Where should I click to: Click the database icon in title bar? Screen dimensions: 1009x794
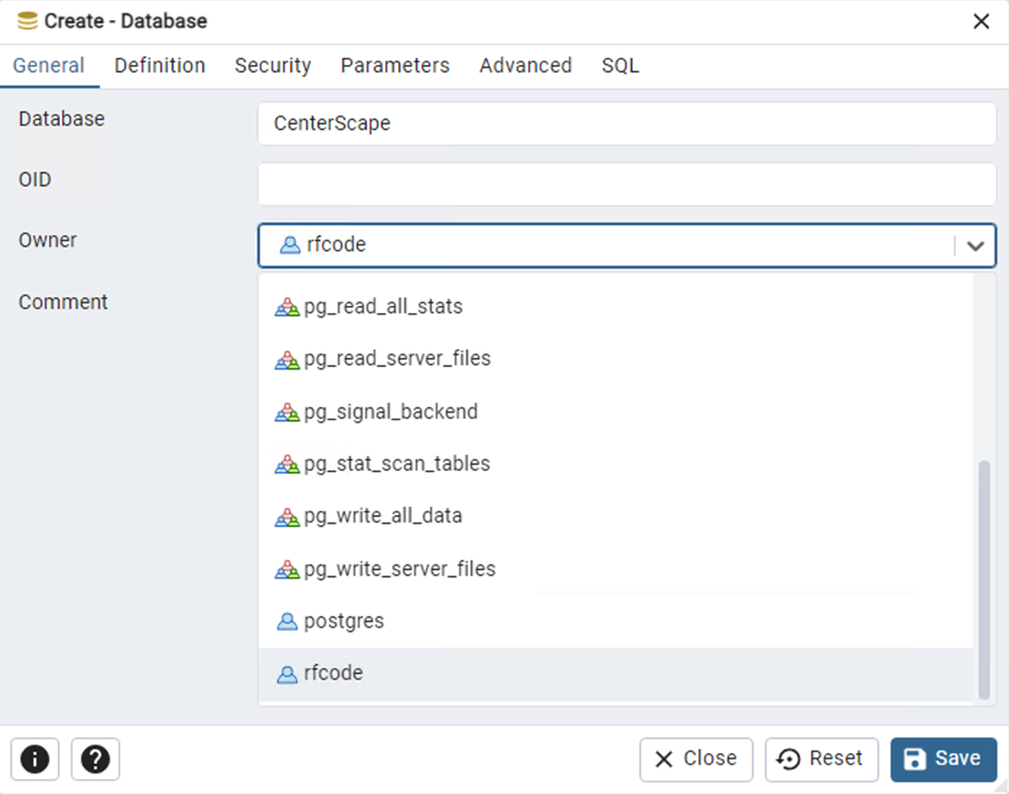(x=27, y=21)
